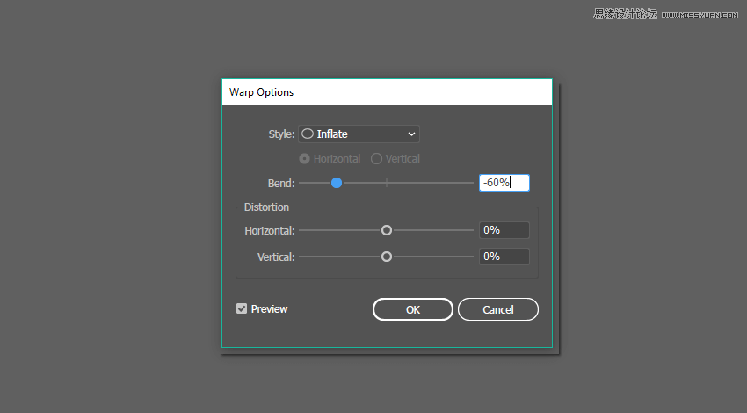Toggle the Preview checkbox
Image resolution: width=747 pixels, height=413 pixels.
(x=242, y=309)
